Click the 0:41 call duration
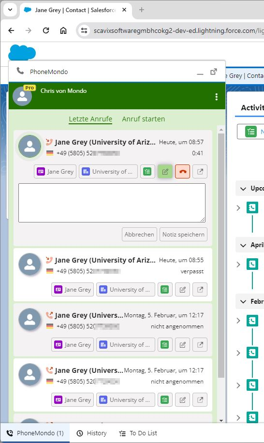This screenshot has height=443, width=264. coord(198,153)
